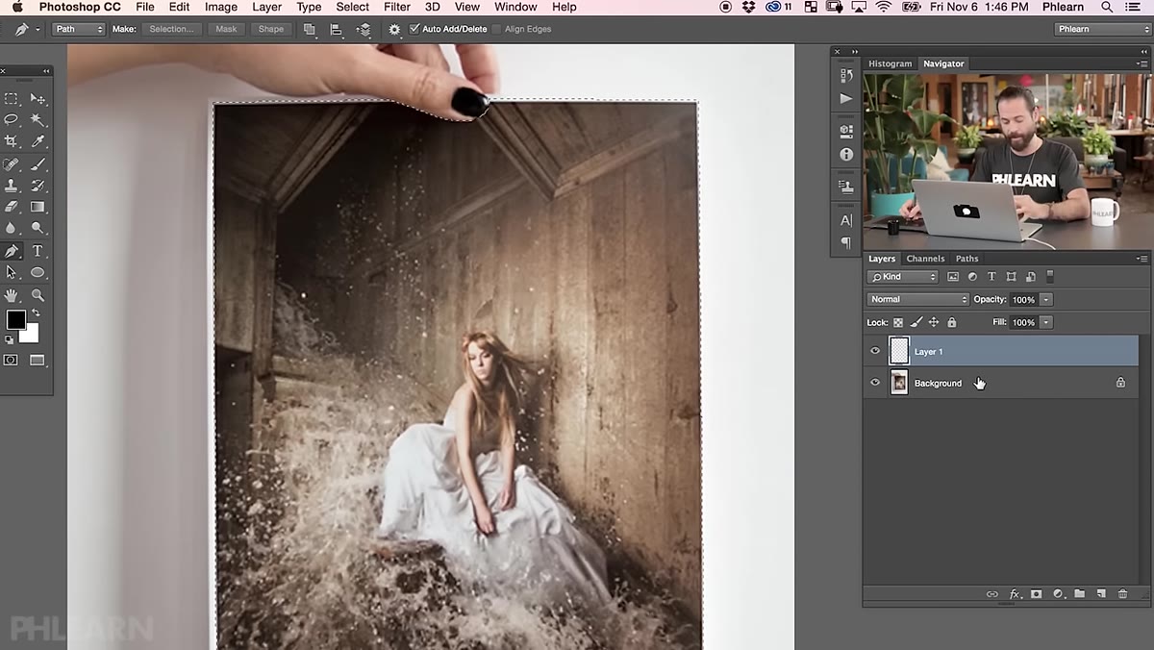Open the Fill slider arrow

pyautogui.click(x=1046, y=323)
